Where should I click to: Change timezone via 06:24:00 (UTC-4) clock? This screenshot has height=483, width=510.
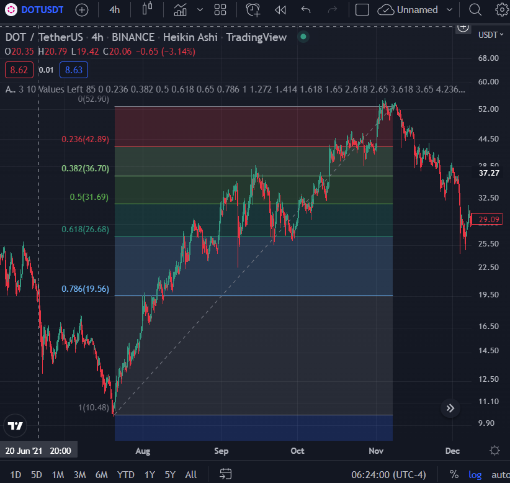pos(388,475)
